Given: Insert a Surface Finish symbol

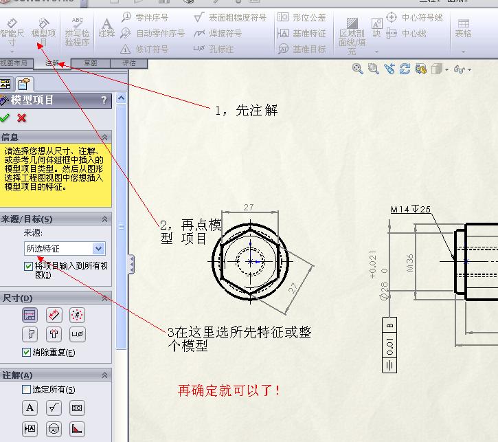Looking at the screenshot, I should coord(231,17).
